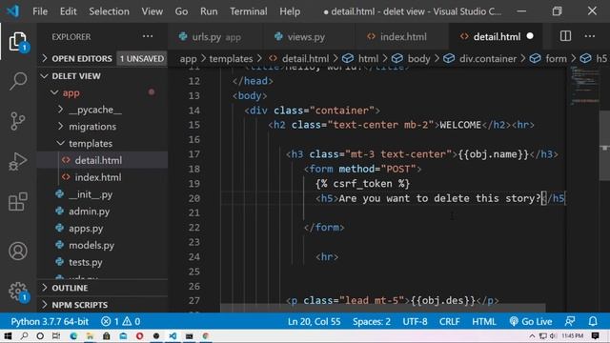This screenshot has width=610, height=343.
Task: Open the Manage gear icon
Action: pyautogui.click(x=18, y=292)
